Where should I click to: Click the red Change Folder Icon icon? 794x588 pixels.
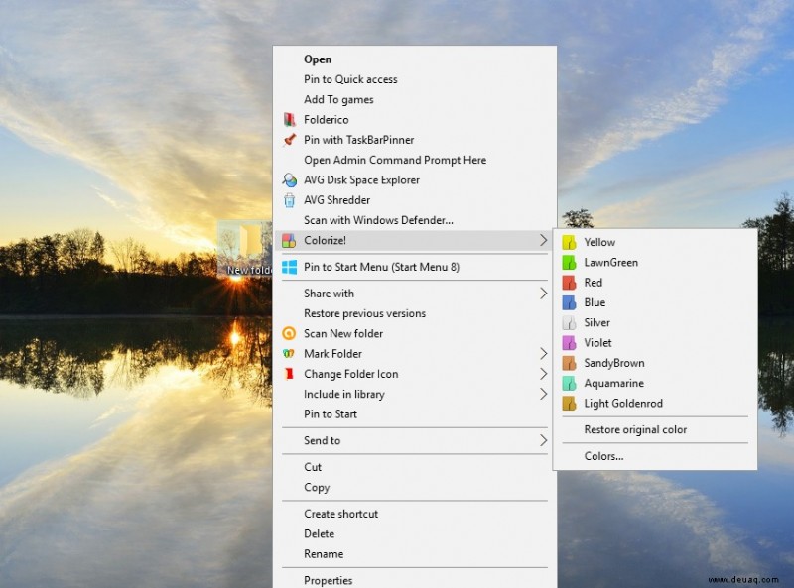(289, 374)
